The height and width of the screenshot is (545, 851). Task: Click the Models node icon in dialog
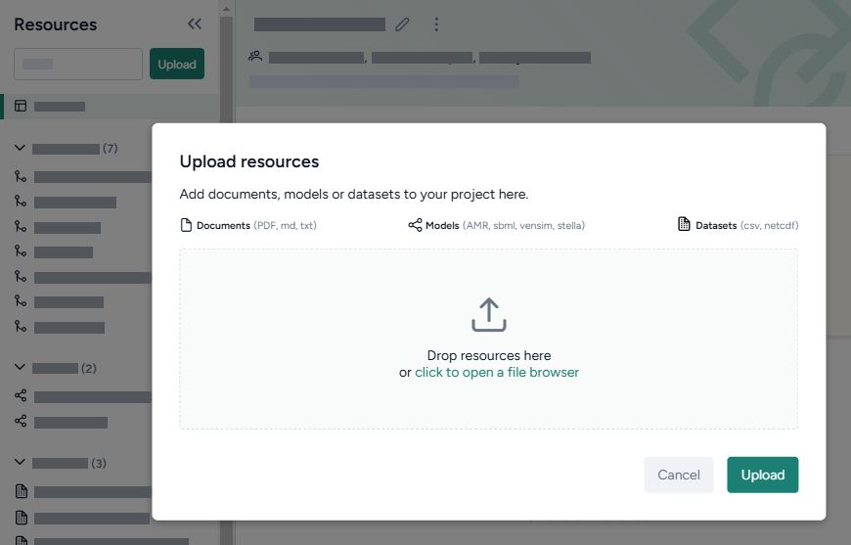(x=415, y=225)
